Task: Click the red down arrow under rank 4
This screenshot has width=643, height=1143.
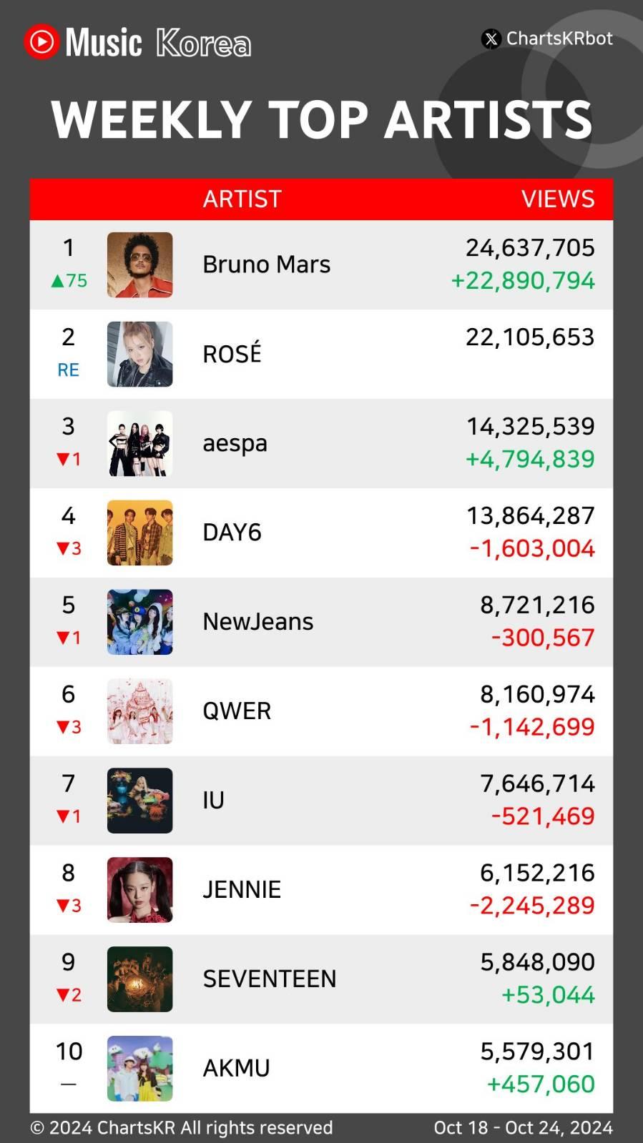Action: (63, 548)
